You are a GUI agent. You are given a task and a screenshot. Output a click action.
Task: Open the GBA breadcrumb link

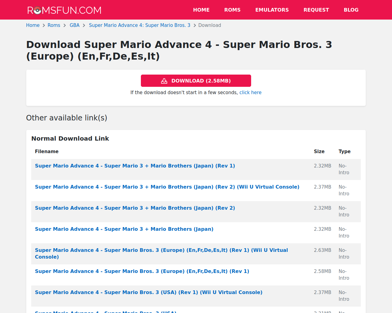pyautogui.click(x=74, y=25)
